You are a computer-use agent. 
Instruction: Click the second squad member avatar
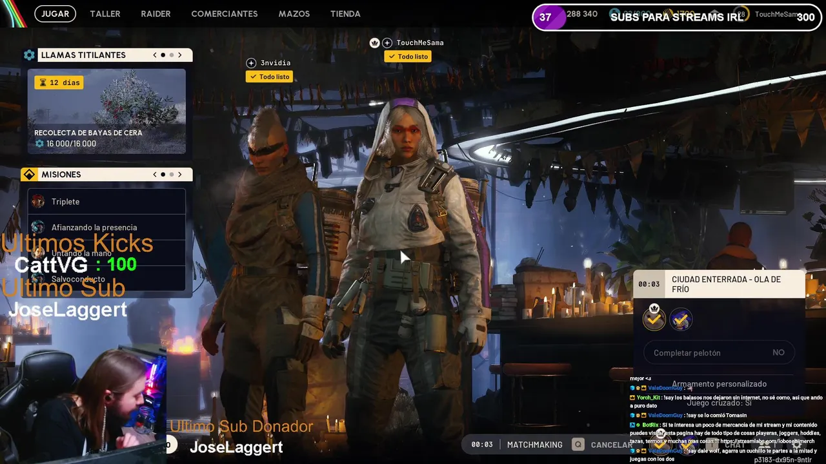681,319
